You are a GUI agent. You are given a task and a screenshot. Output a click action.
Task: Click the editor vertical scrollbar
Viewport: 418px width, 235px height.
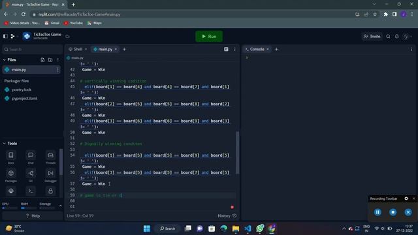click(237, 153)
